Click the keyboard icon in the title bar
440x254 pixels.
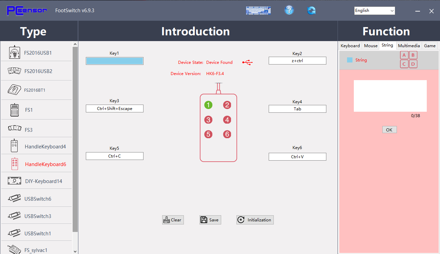click(258, 11)
